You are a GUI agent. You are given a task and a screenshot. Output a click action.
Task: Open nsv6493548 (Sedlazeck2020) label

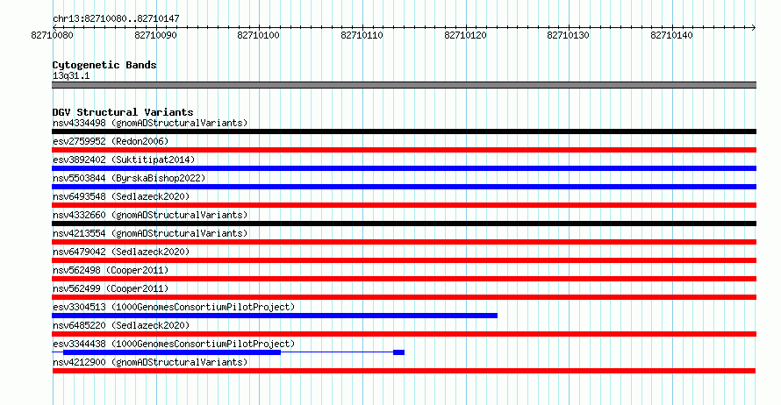point(121,196)
